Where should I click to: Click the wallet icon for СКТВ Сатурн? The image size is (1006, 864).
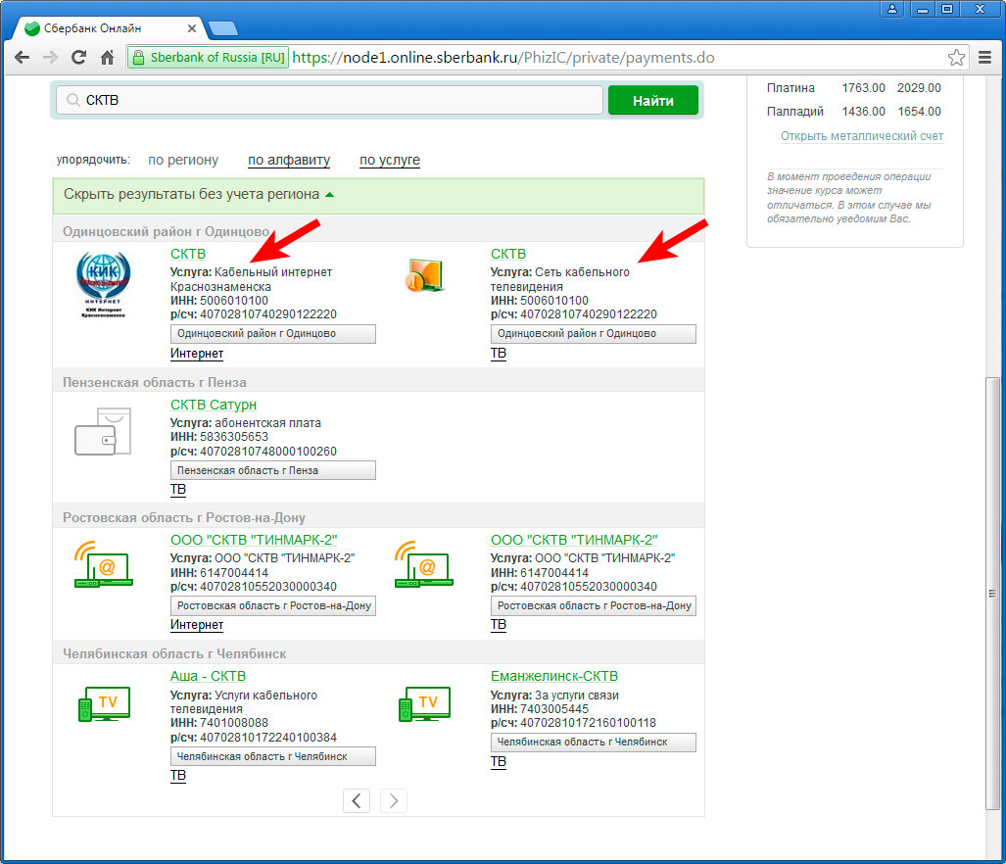103,431
